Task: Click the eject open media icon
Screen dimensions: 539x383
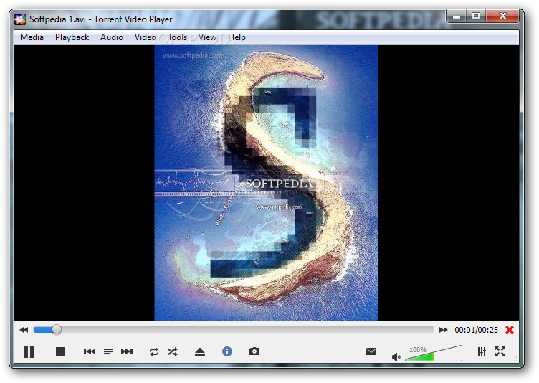Action: pyautogui.click(x=200, y=351)
